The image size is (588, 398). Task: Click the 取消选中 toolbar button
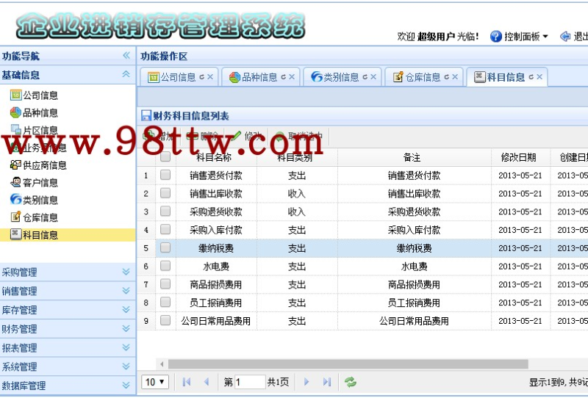tap(299, 136)
